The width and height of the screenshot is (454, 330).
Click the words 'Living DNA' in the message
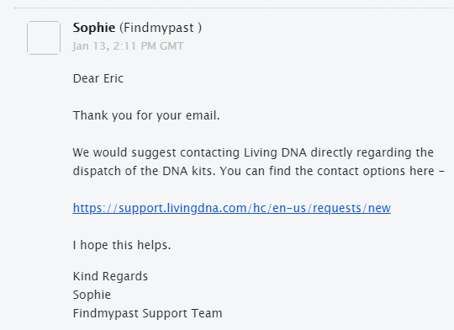[x=275, y=152]
